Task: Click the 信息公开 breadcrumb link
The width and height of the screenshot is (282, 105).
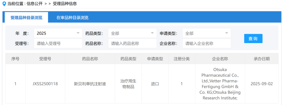Action: (x=35, y=4)
